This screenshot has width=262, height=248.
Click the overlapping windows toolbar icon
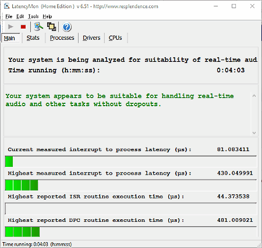tap(51, 27)
